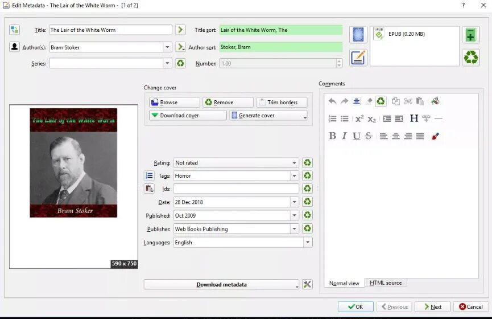Click the Download metadata button

[x=221, y=284]
